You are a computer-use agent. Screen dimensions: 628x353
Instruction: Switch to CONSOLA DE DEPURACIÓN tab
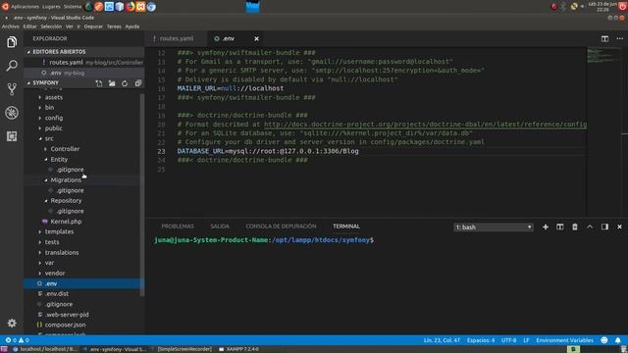[x=281, y=227]
